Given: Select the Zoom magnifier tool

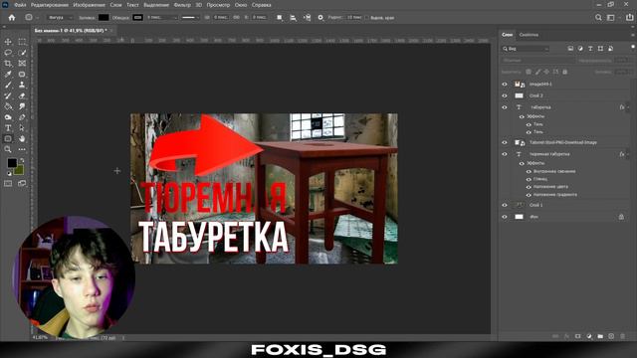Looking at the screenshot, I should click(x=8, y=149).
